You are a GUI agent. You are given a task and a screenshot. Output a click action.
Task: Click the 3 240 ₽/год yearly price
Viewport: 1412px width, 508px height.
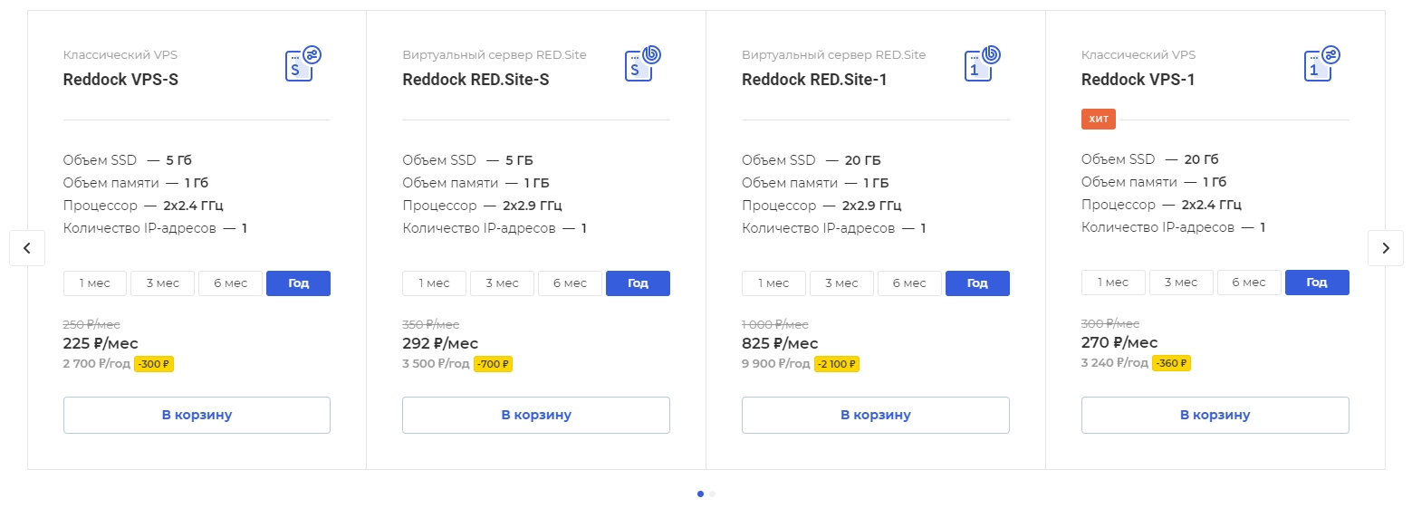click(x=1116, y=363)
